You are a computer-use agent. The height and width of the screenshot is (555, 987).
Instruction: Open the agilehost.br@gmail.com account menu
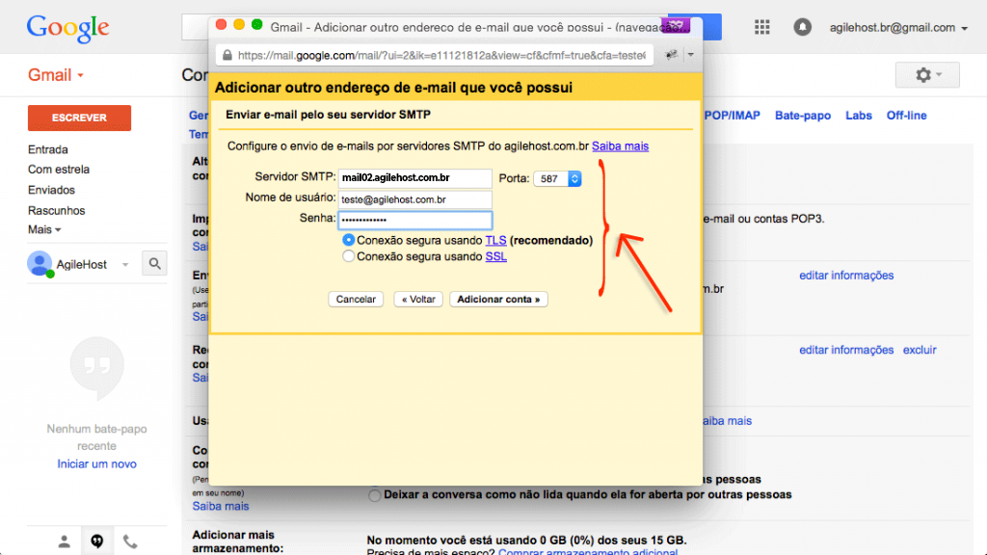(898, 28)
